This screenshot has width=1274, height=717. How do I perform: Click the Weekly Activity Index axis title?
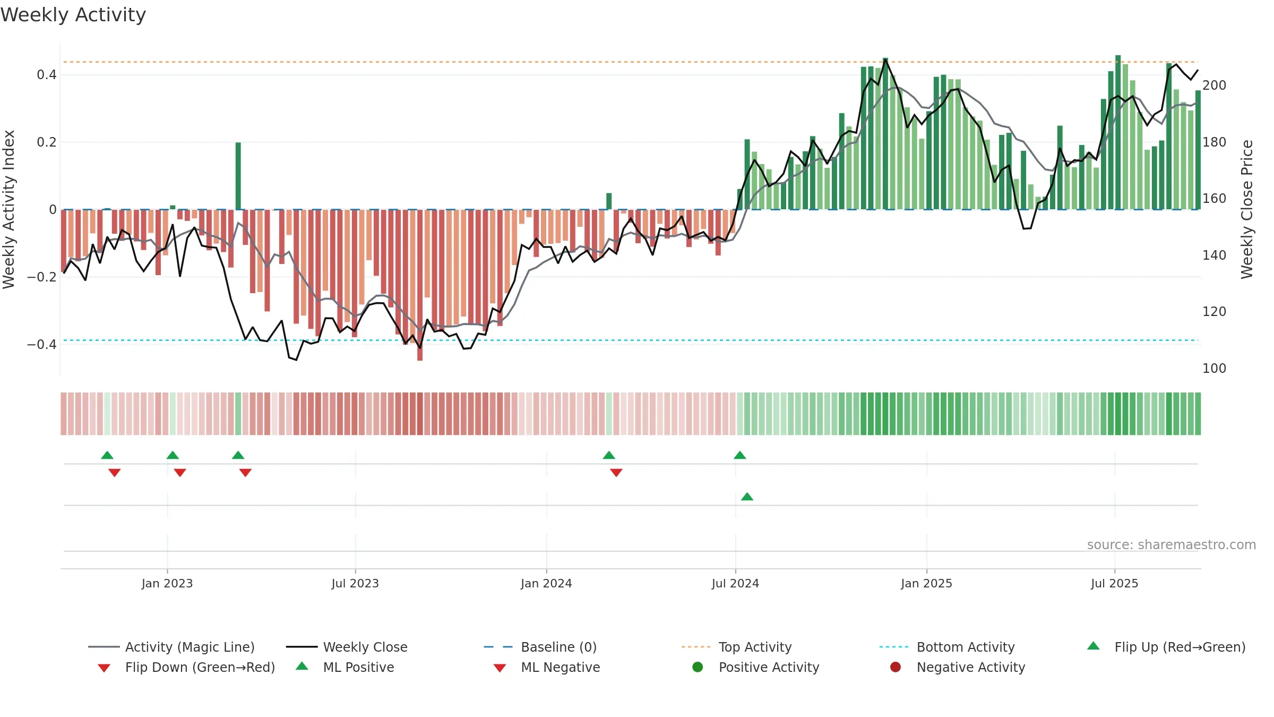(9, 209)
